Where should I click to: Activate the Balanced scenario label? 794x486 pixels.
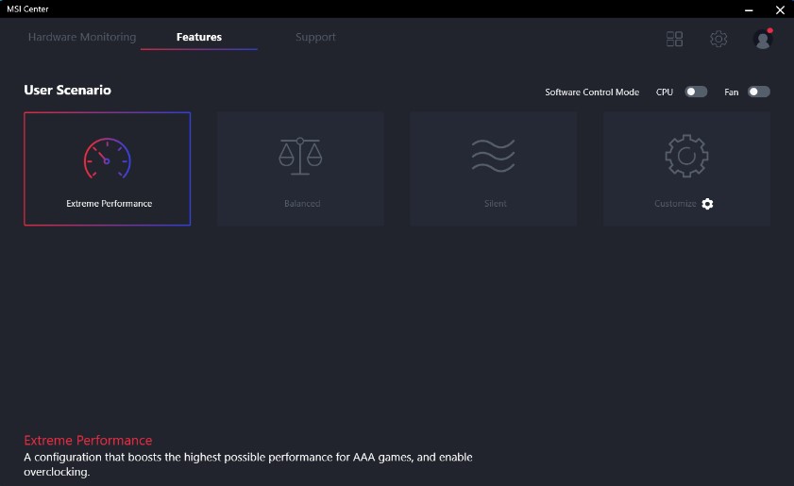click(x=302, y=204)
